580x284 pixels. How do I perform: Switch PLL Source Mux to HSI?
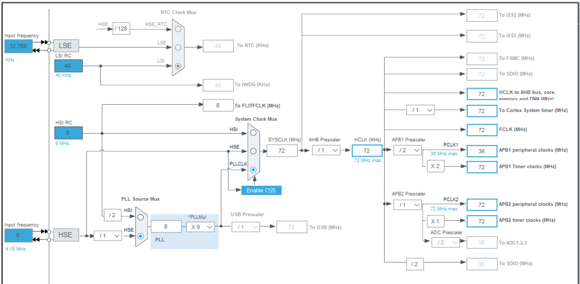point(140,216)
